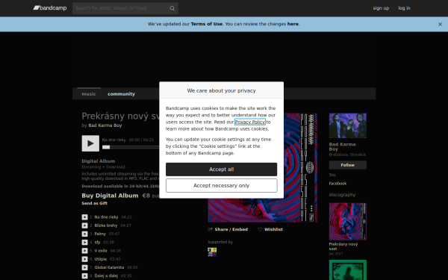Click the Follow button
This screenshot has height=280, width=448.
(x=348, y=165)
